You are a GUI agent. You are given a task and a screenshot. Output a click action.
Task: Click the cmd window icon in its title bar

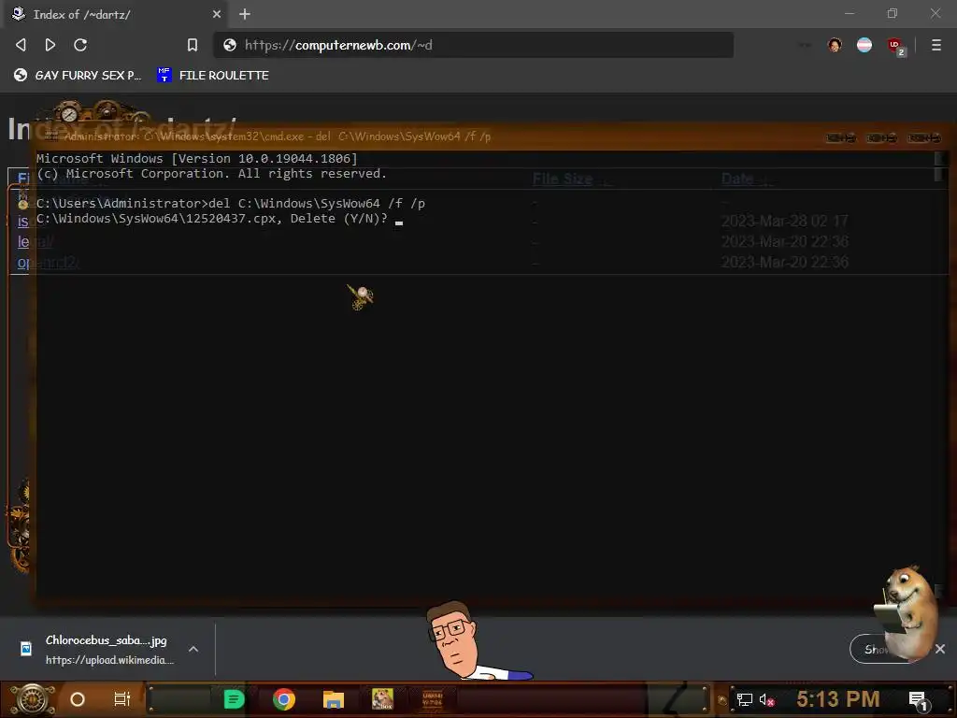pos(52,136)
